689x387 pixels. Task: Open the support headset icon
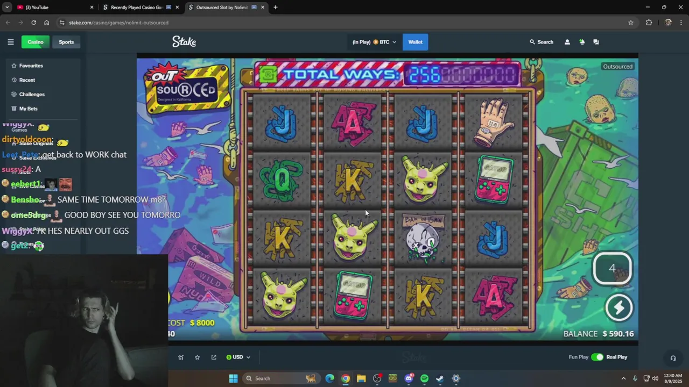click(x=673, y=359)
